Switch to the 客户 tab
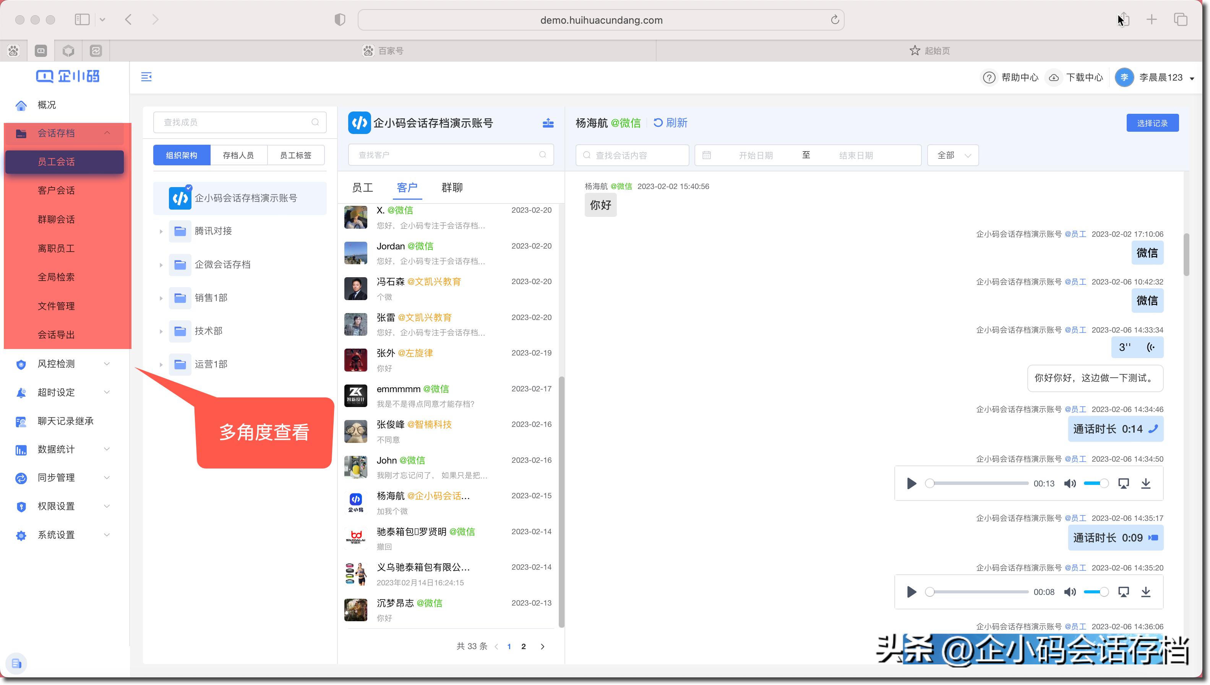 pos(407,188)
